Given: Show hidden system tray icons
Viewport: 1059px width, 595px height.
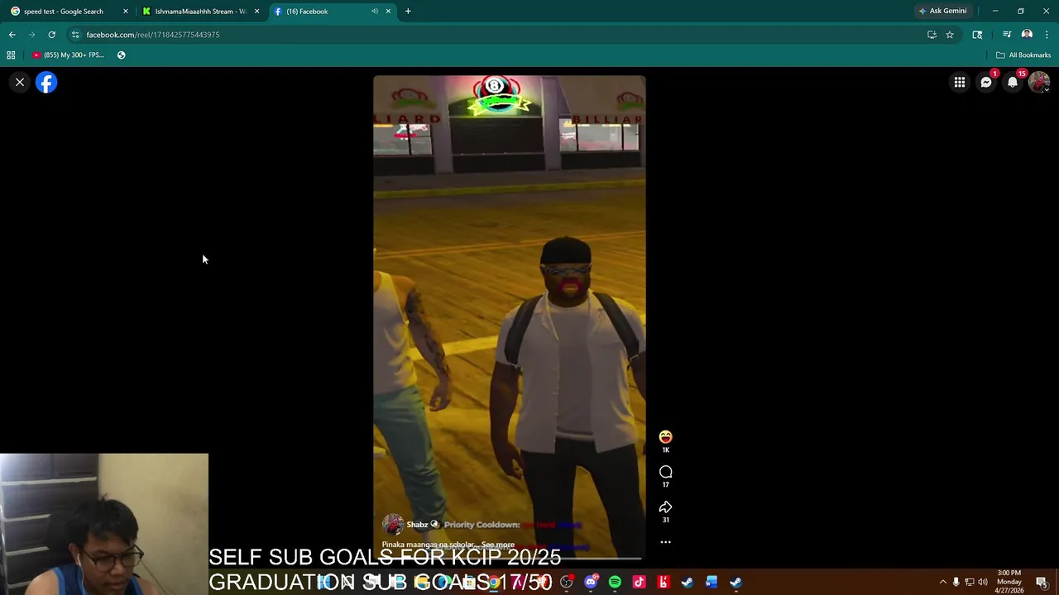Looking at the screenshot, I should pos(942,583).
